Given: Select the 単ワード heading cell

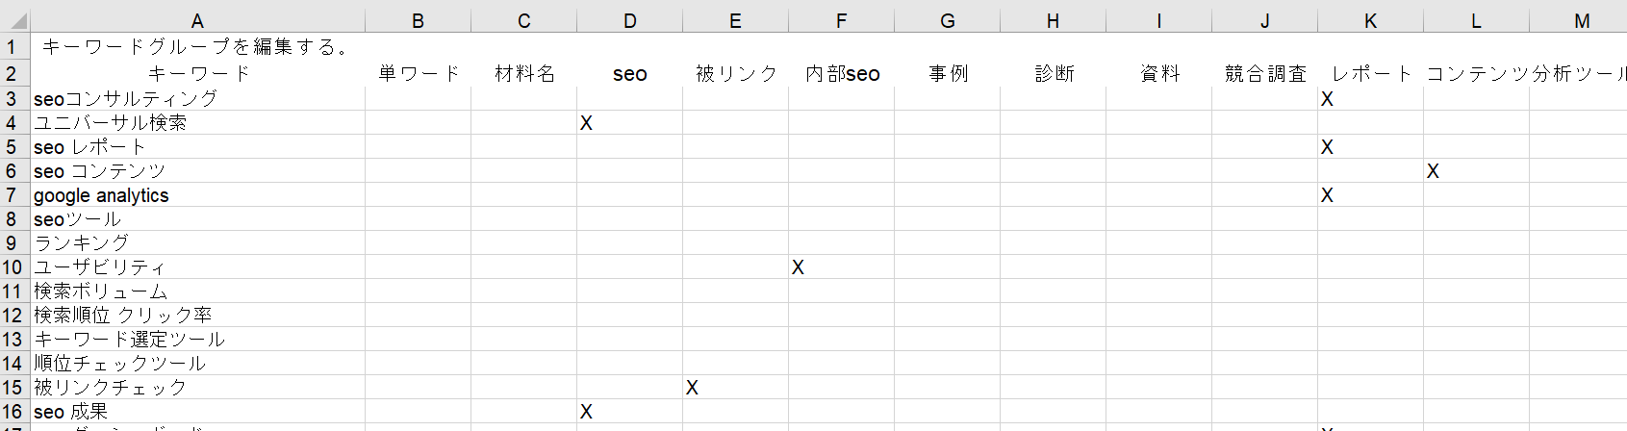Looking at the screenshot, I should pyautogui.click(x=418, y=73).
